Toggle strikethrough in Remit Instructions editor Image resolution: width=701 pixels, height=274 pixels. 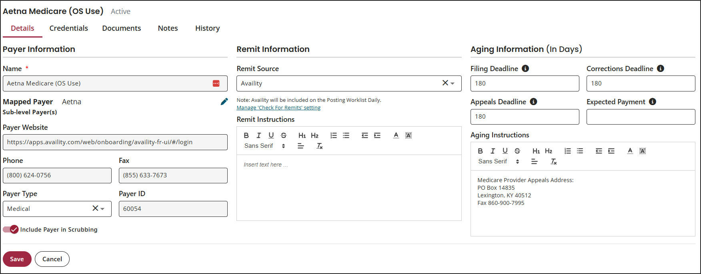click(x=284, y=135)
